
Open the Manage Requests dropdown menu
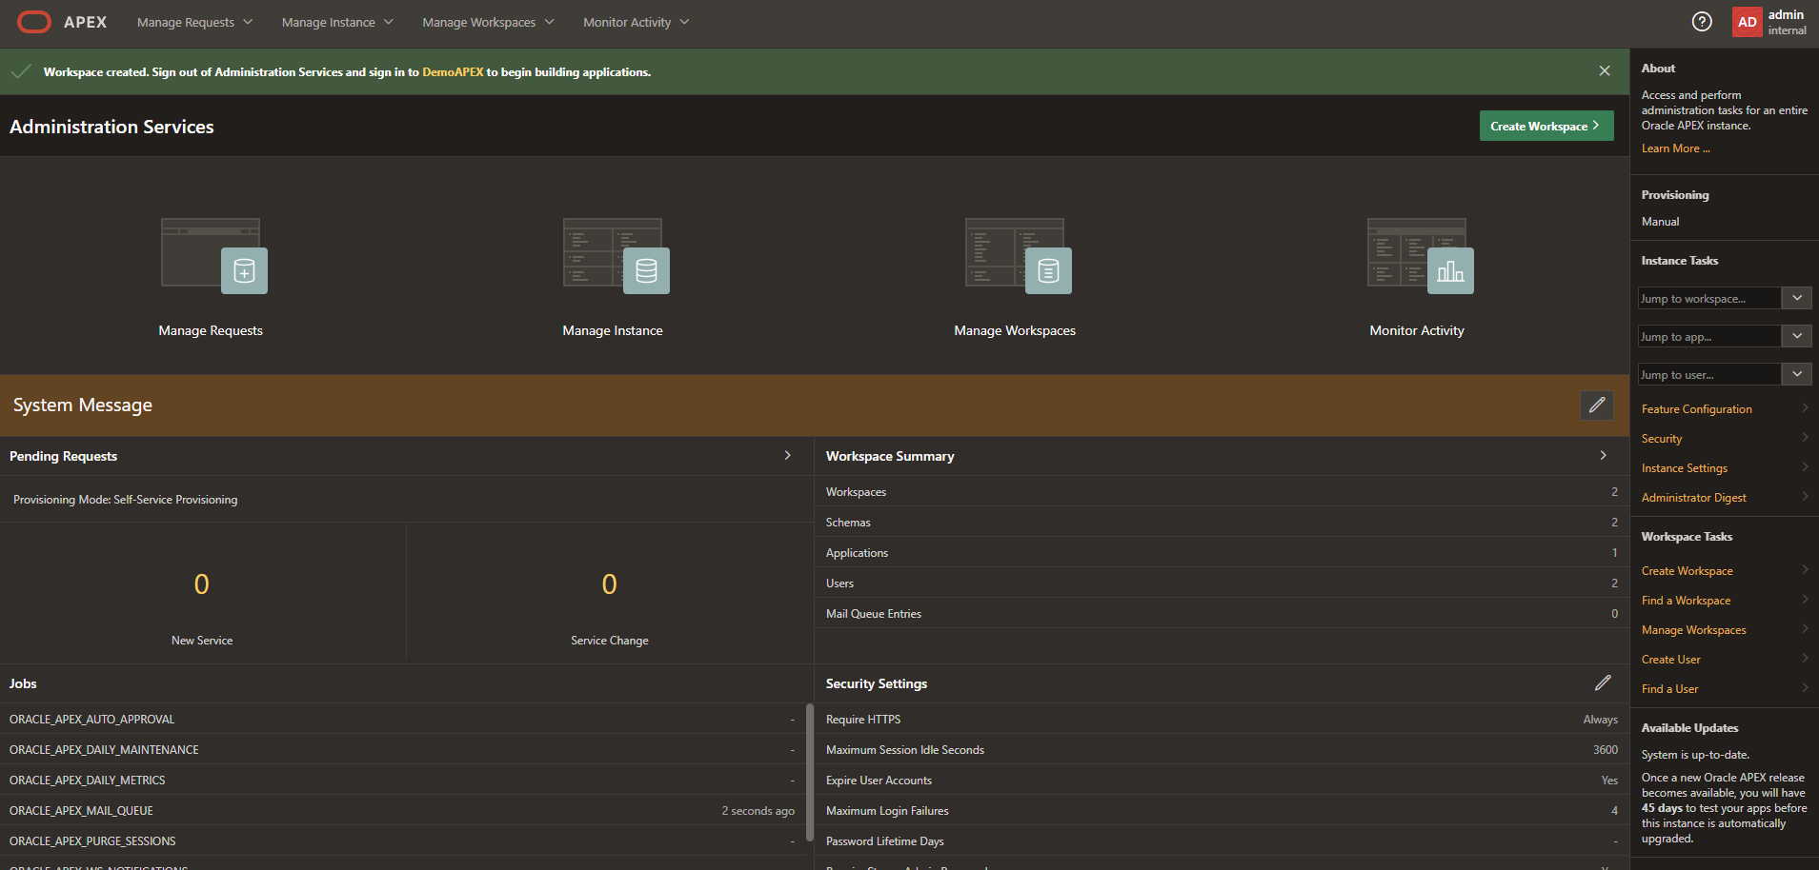point(194,22)
